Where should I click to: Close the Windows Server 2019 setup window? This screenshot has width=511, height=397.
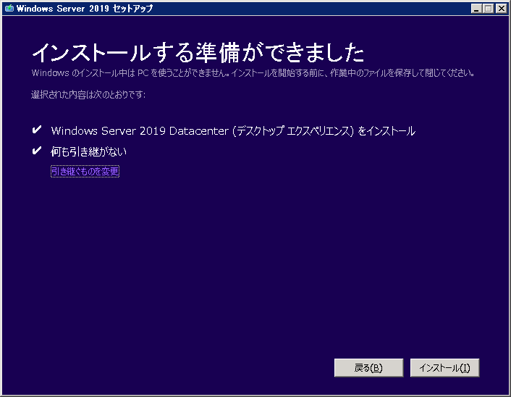coord(501,8)
